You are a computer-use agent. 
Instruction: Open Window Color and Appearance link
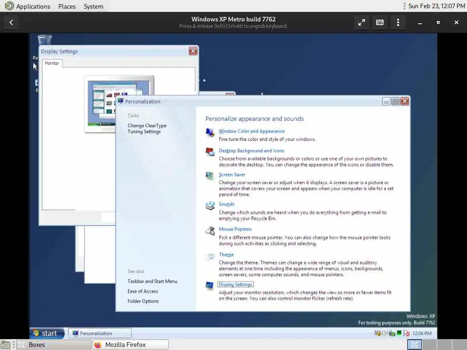252,131
